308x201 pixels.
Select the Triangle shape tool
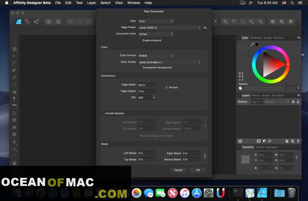(14, 142)
